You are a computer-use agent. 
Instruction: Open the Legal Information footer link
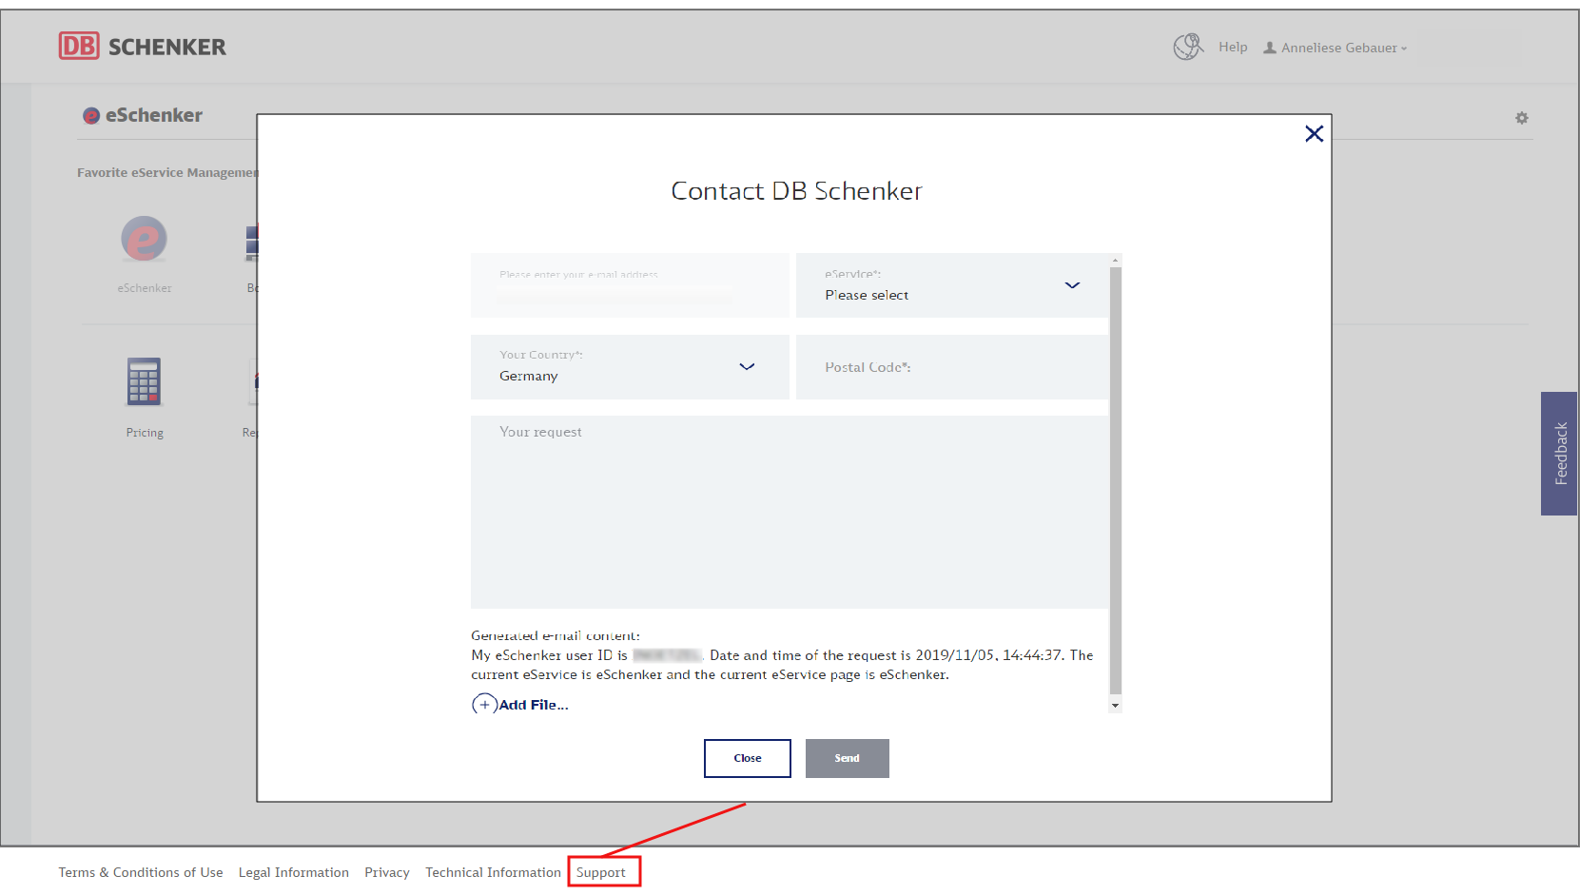294,872
